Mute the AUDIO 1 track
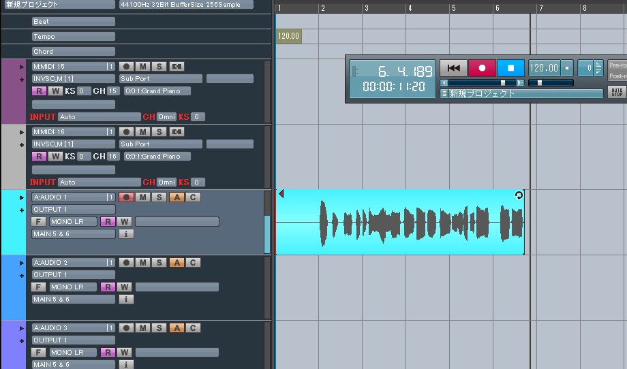This screenshot has width=627, height=369. click(142, 197)
